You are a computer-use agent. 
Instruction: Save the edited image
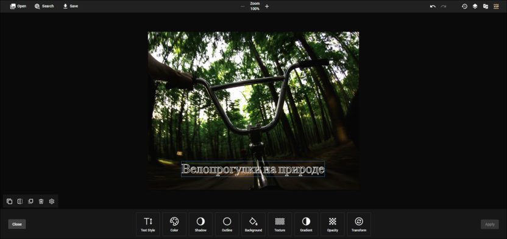click(x=71, y=6)
